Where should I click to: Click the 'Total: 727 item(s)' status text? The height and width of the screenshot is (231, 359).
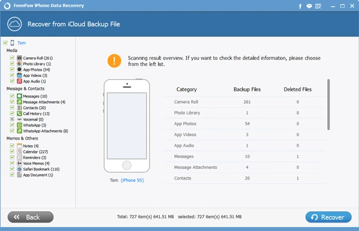145,217
